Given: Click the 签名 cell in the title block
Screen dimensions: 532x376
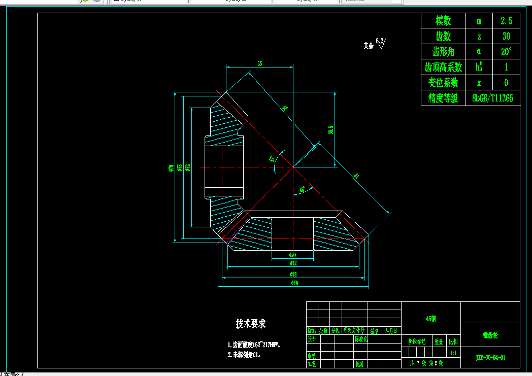Looking at the screenshot, I should point(375,330).
